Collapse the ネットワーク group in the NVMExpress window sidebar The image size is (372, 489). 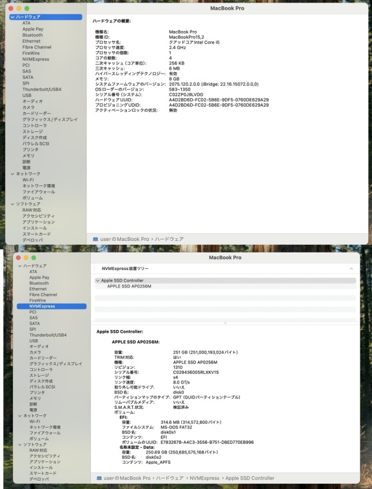coord(20,416)
